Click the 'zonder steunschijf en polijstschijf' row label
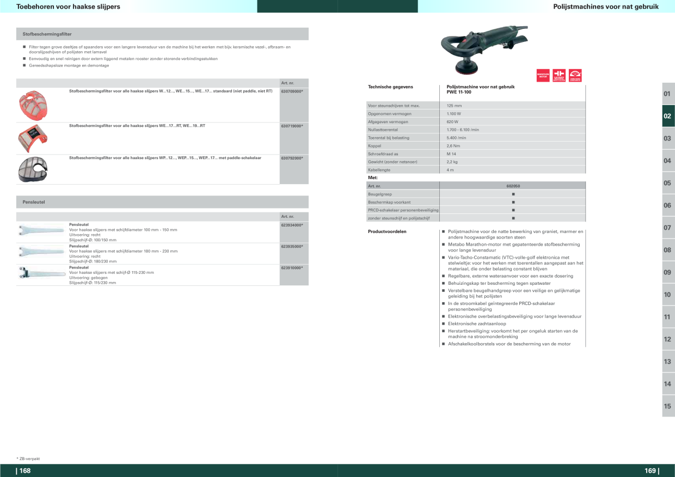 (399, 218)
